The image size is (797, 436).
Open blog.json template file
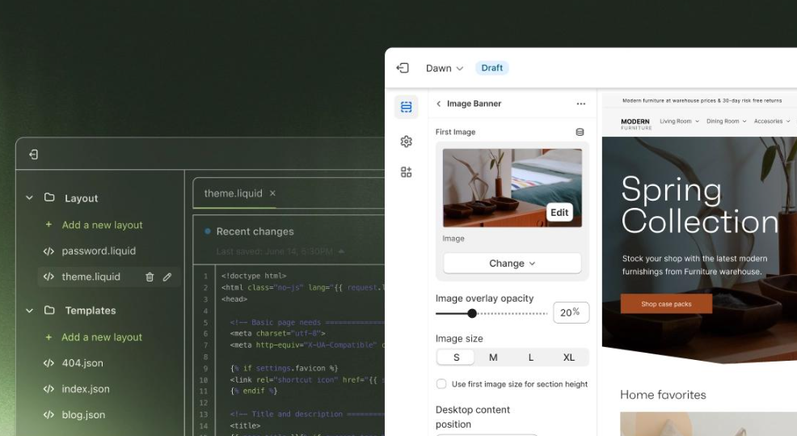tap(83, 415)
